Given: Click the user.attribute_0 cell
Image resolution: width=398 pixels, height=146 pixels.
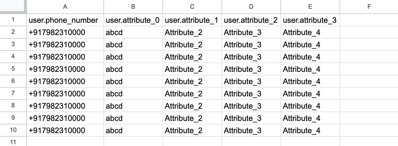Looking at the screenshot, I should [x=133, y=20].
